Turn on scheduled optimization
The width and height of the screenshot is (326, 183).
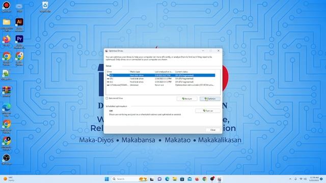pos(208,111)
